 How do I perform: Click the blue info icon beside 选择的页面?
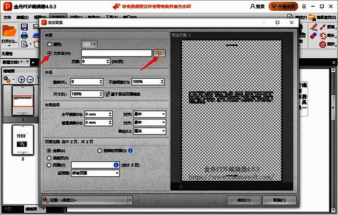pyautogui.click(x=130, y=150)
